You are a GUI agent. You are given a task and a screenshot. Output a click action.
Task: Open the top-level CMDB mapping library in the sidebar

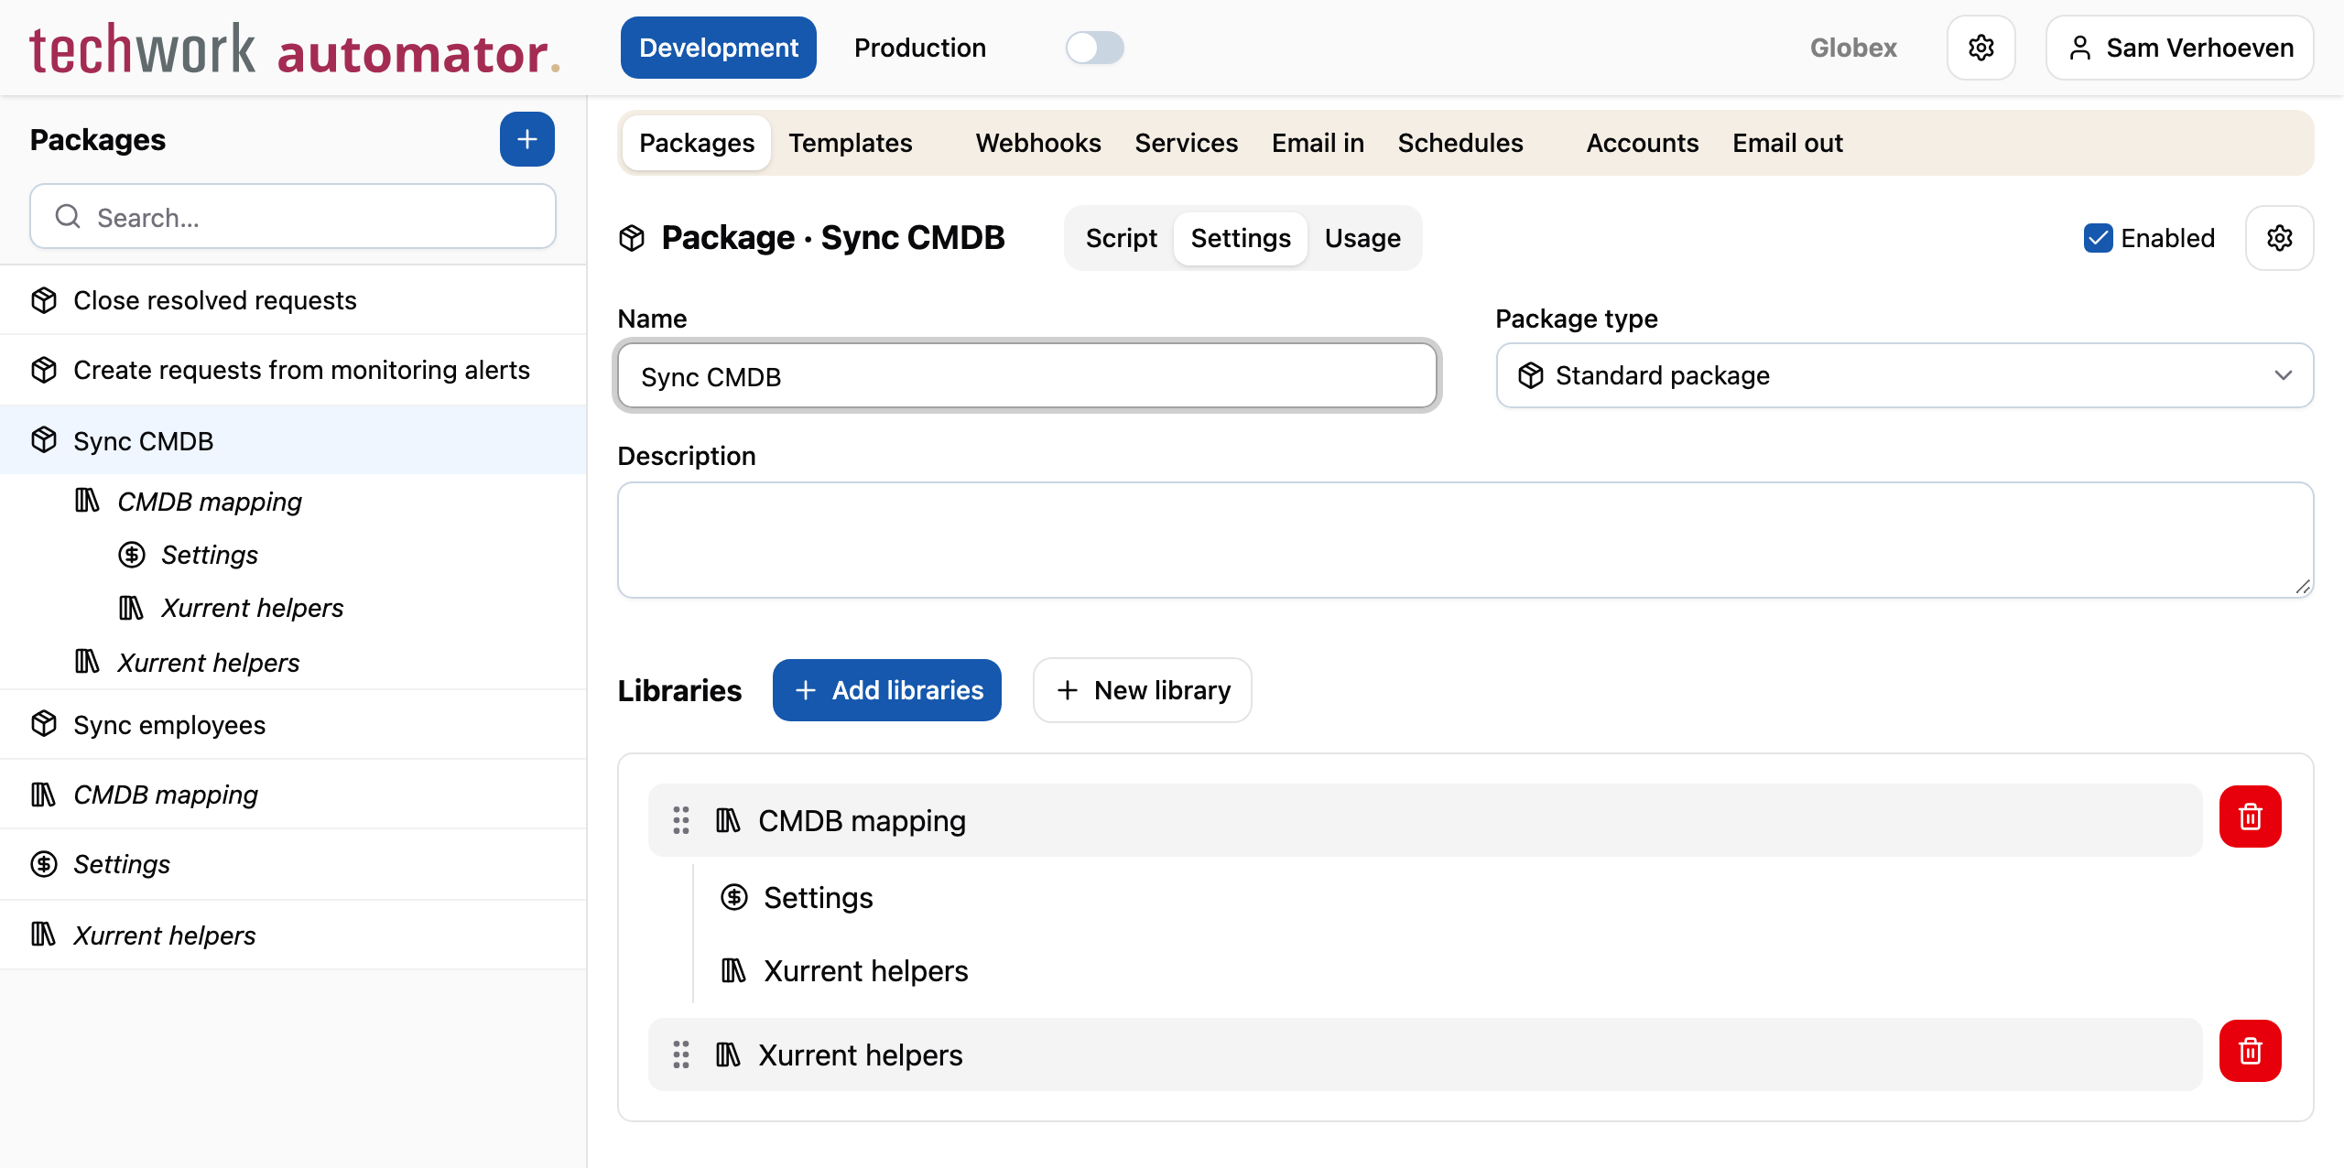(x=293, y=794)
